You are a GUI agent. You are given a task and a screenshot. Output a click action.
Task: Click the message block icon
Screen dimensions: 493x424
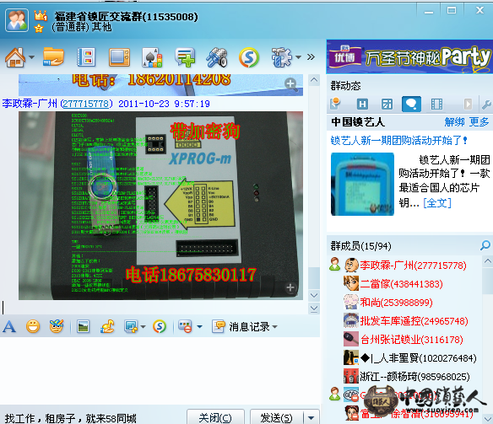(186, 326)
